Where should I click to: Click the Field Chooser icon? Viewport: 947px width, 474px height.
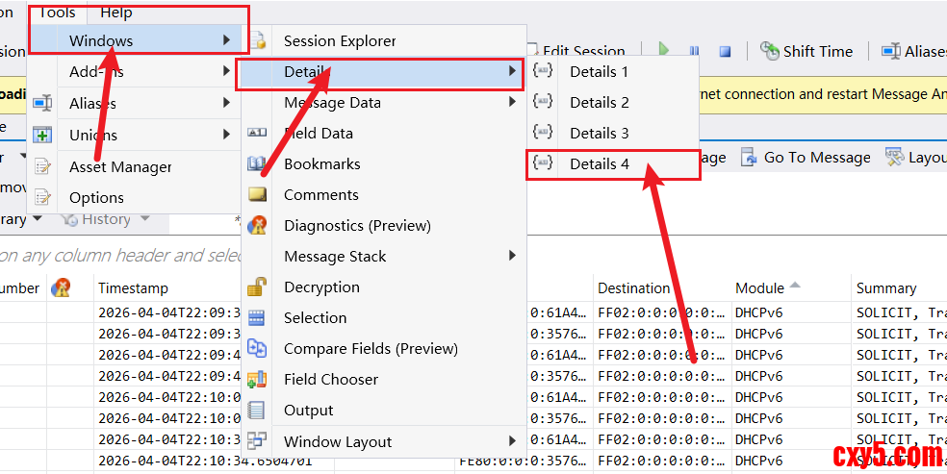click(x=257, y=380)
